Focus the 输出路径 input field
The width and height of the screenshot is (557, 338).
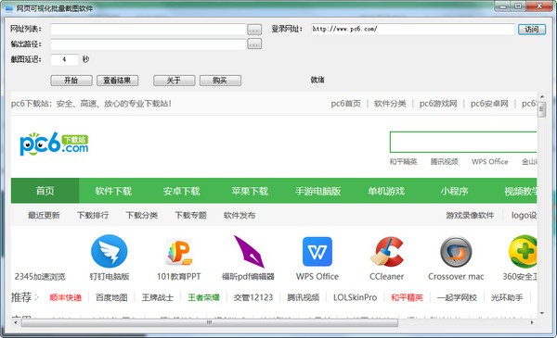[148, 44]
